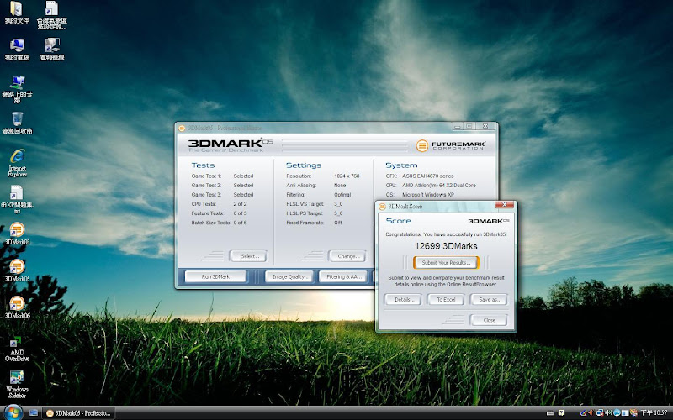The image size is (673, 420).
Task: Click the To Excel button
Action: click(446, 300)
